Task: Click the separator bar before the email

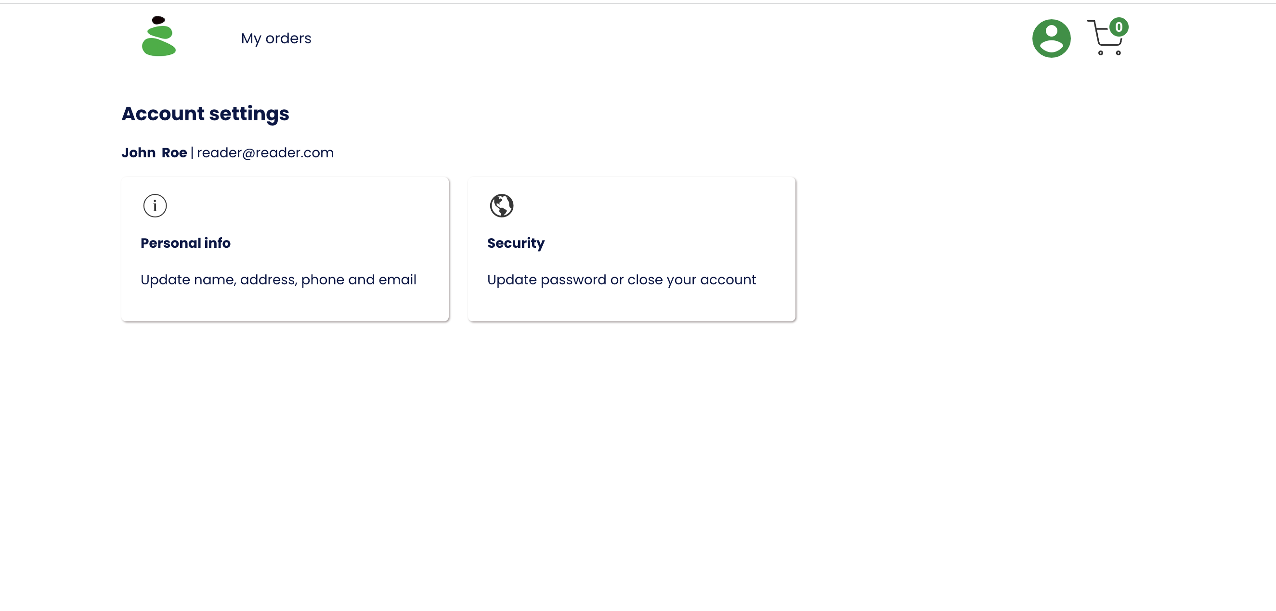Action: 192,153
